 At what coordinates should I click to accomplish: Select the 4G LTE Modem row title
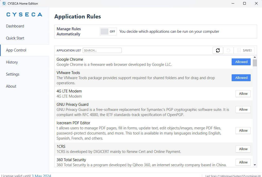pyautogui.click(x=69, y=91)
